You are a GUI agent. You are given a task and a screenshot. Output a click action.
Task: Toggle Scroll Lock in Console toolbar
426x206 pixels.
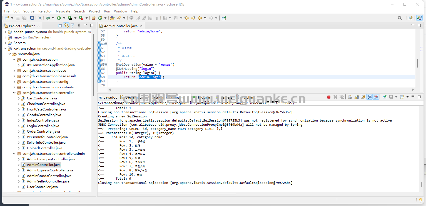point(357,97)
